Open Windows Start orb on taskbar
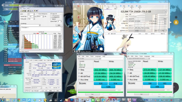Screen dimensions: 182x102 [3, 100]
